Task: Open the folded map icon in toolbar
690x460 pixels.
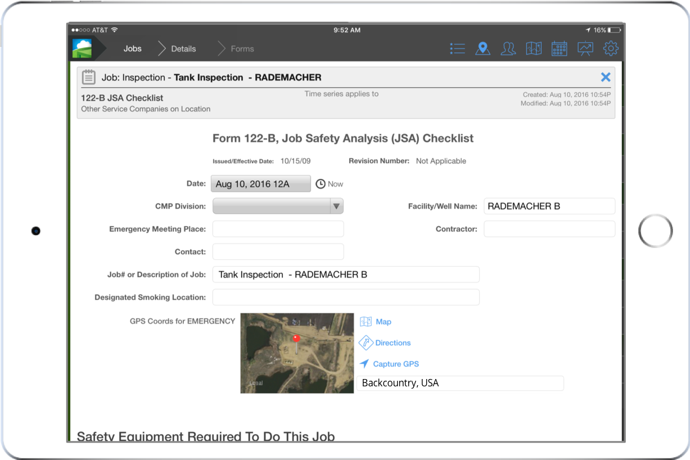Action: pyautogui.click(x=534, y=49)
